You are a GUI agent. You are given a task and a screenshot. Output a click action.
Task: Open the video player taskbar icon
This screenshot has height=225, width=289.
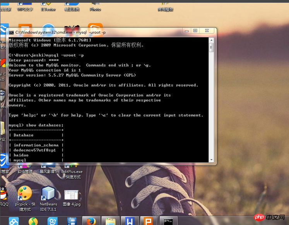[x=72, y=221]
